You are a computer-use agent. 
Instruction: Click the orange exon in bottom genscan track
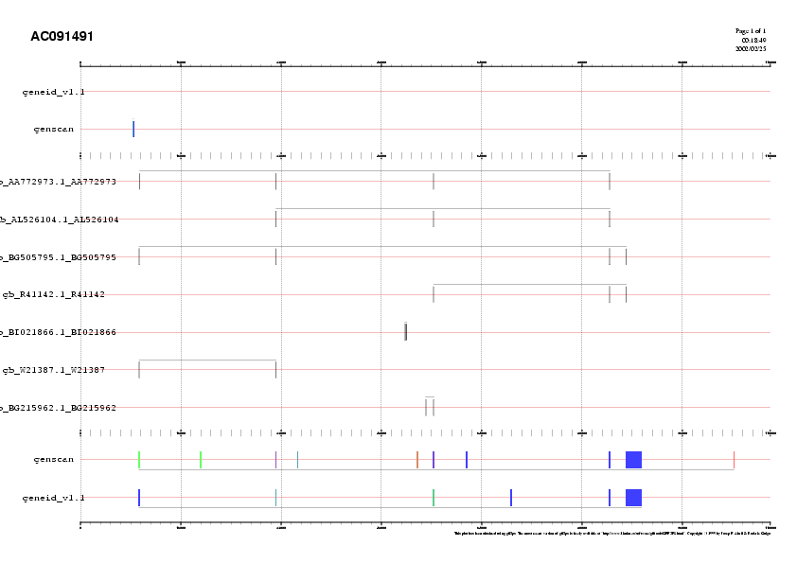click(x=416, y=460)
